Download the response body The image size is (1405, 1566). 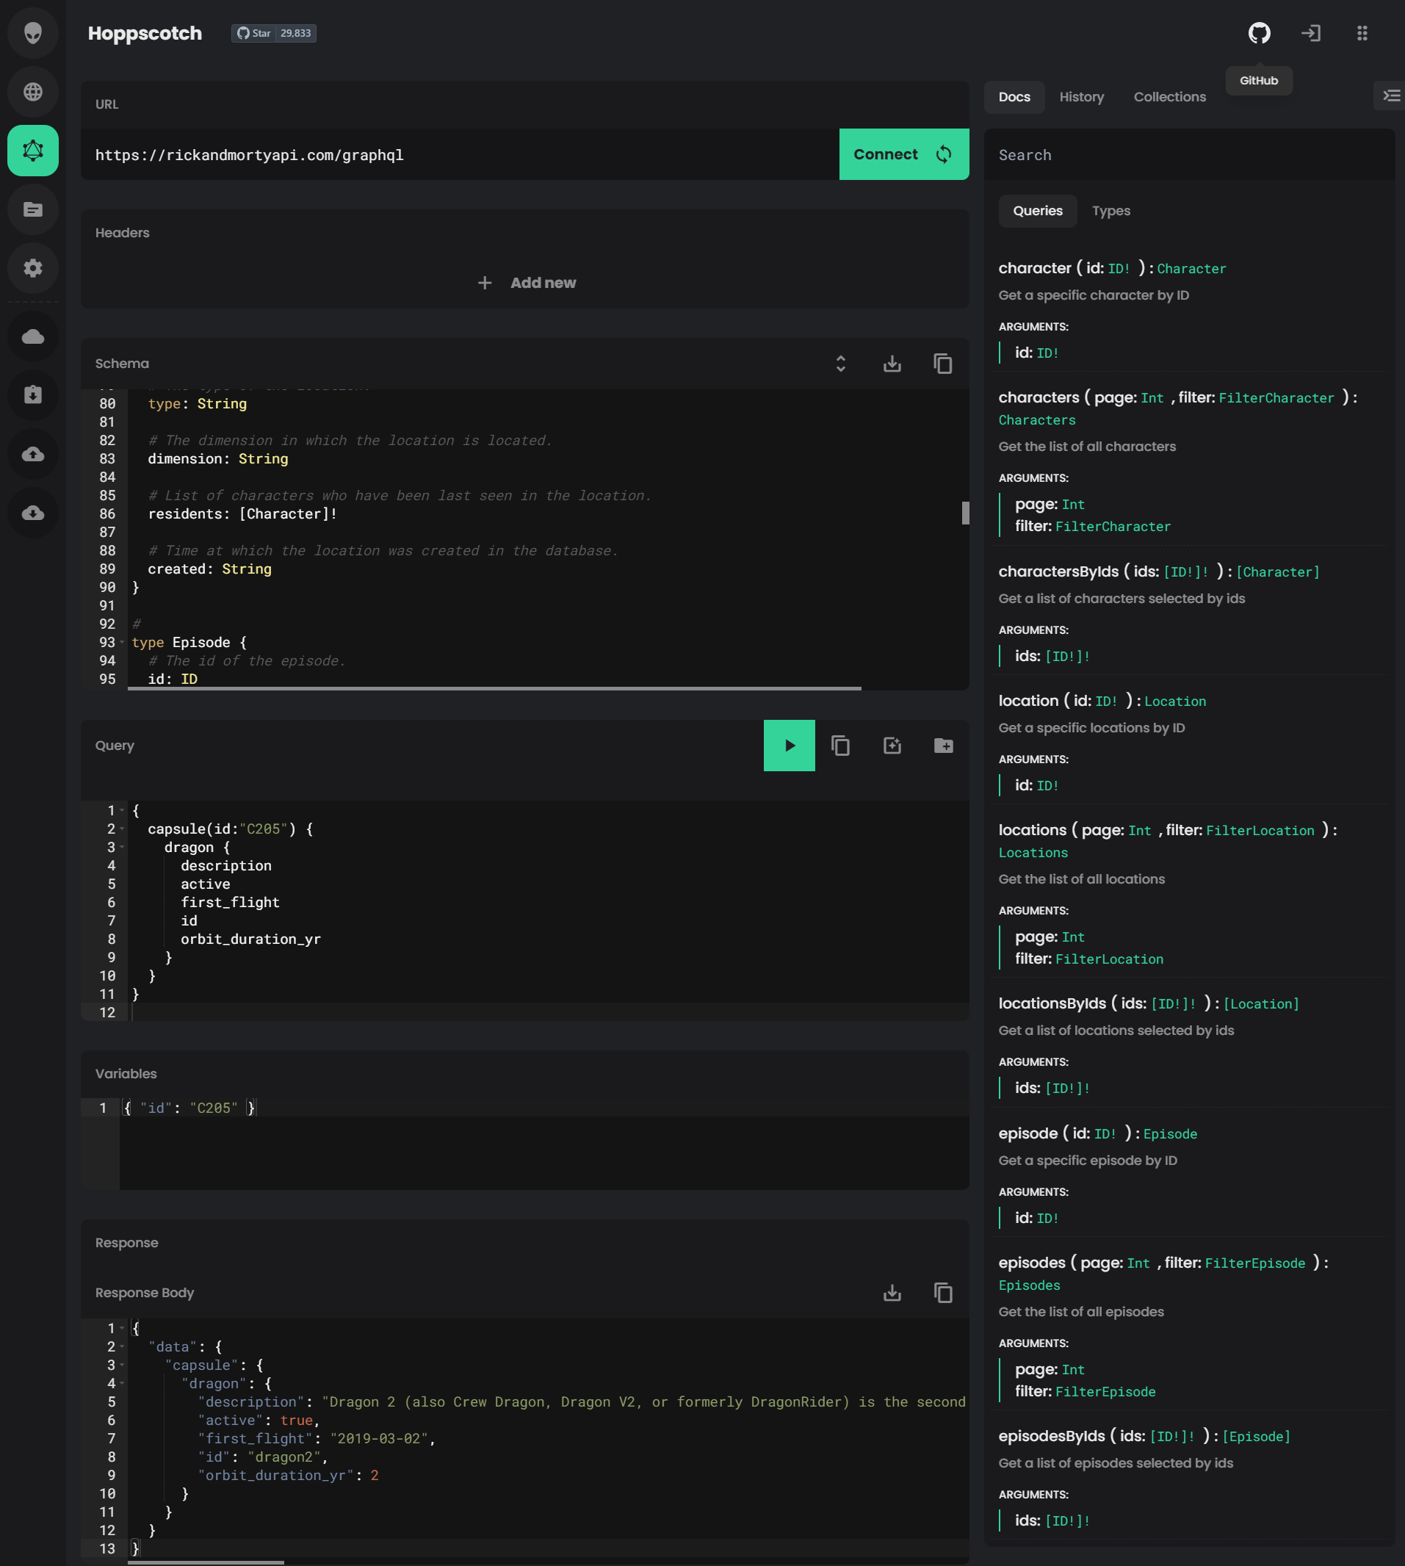(892, 1293)
